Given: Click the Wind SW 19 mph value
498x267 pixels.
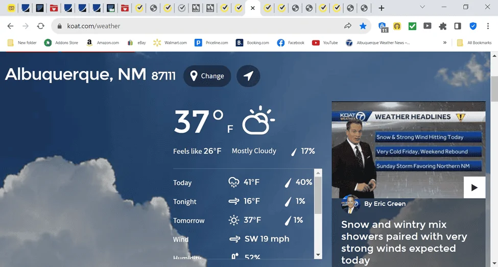Looking at the screenshot, I should pos(267,239).
